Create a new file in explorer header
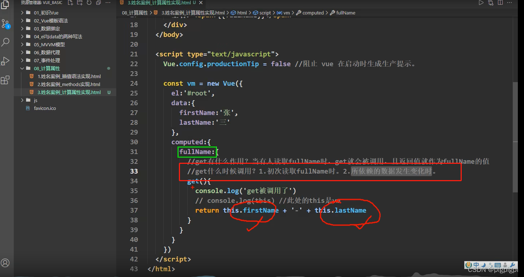Screen dimensions: 524x277 (71, 3)
